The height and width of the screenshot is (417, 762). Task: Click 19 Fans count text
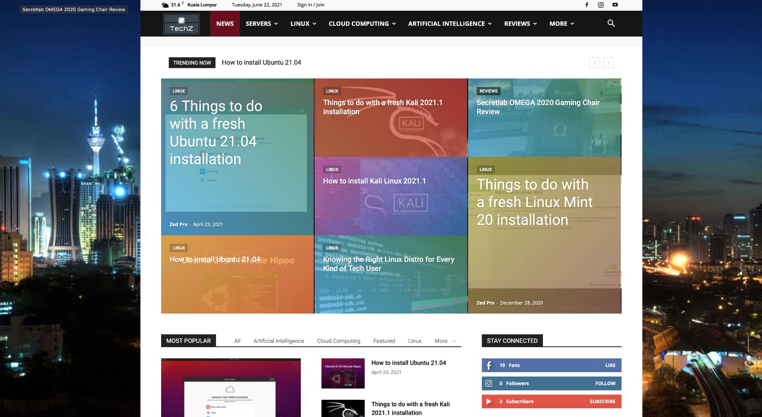coord(509,365)
